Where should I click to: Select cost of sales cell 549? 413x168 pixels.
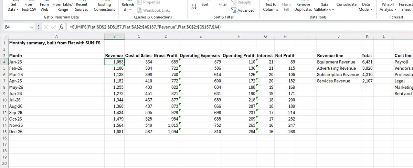pyautogui.click(x=138, y=125)
